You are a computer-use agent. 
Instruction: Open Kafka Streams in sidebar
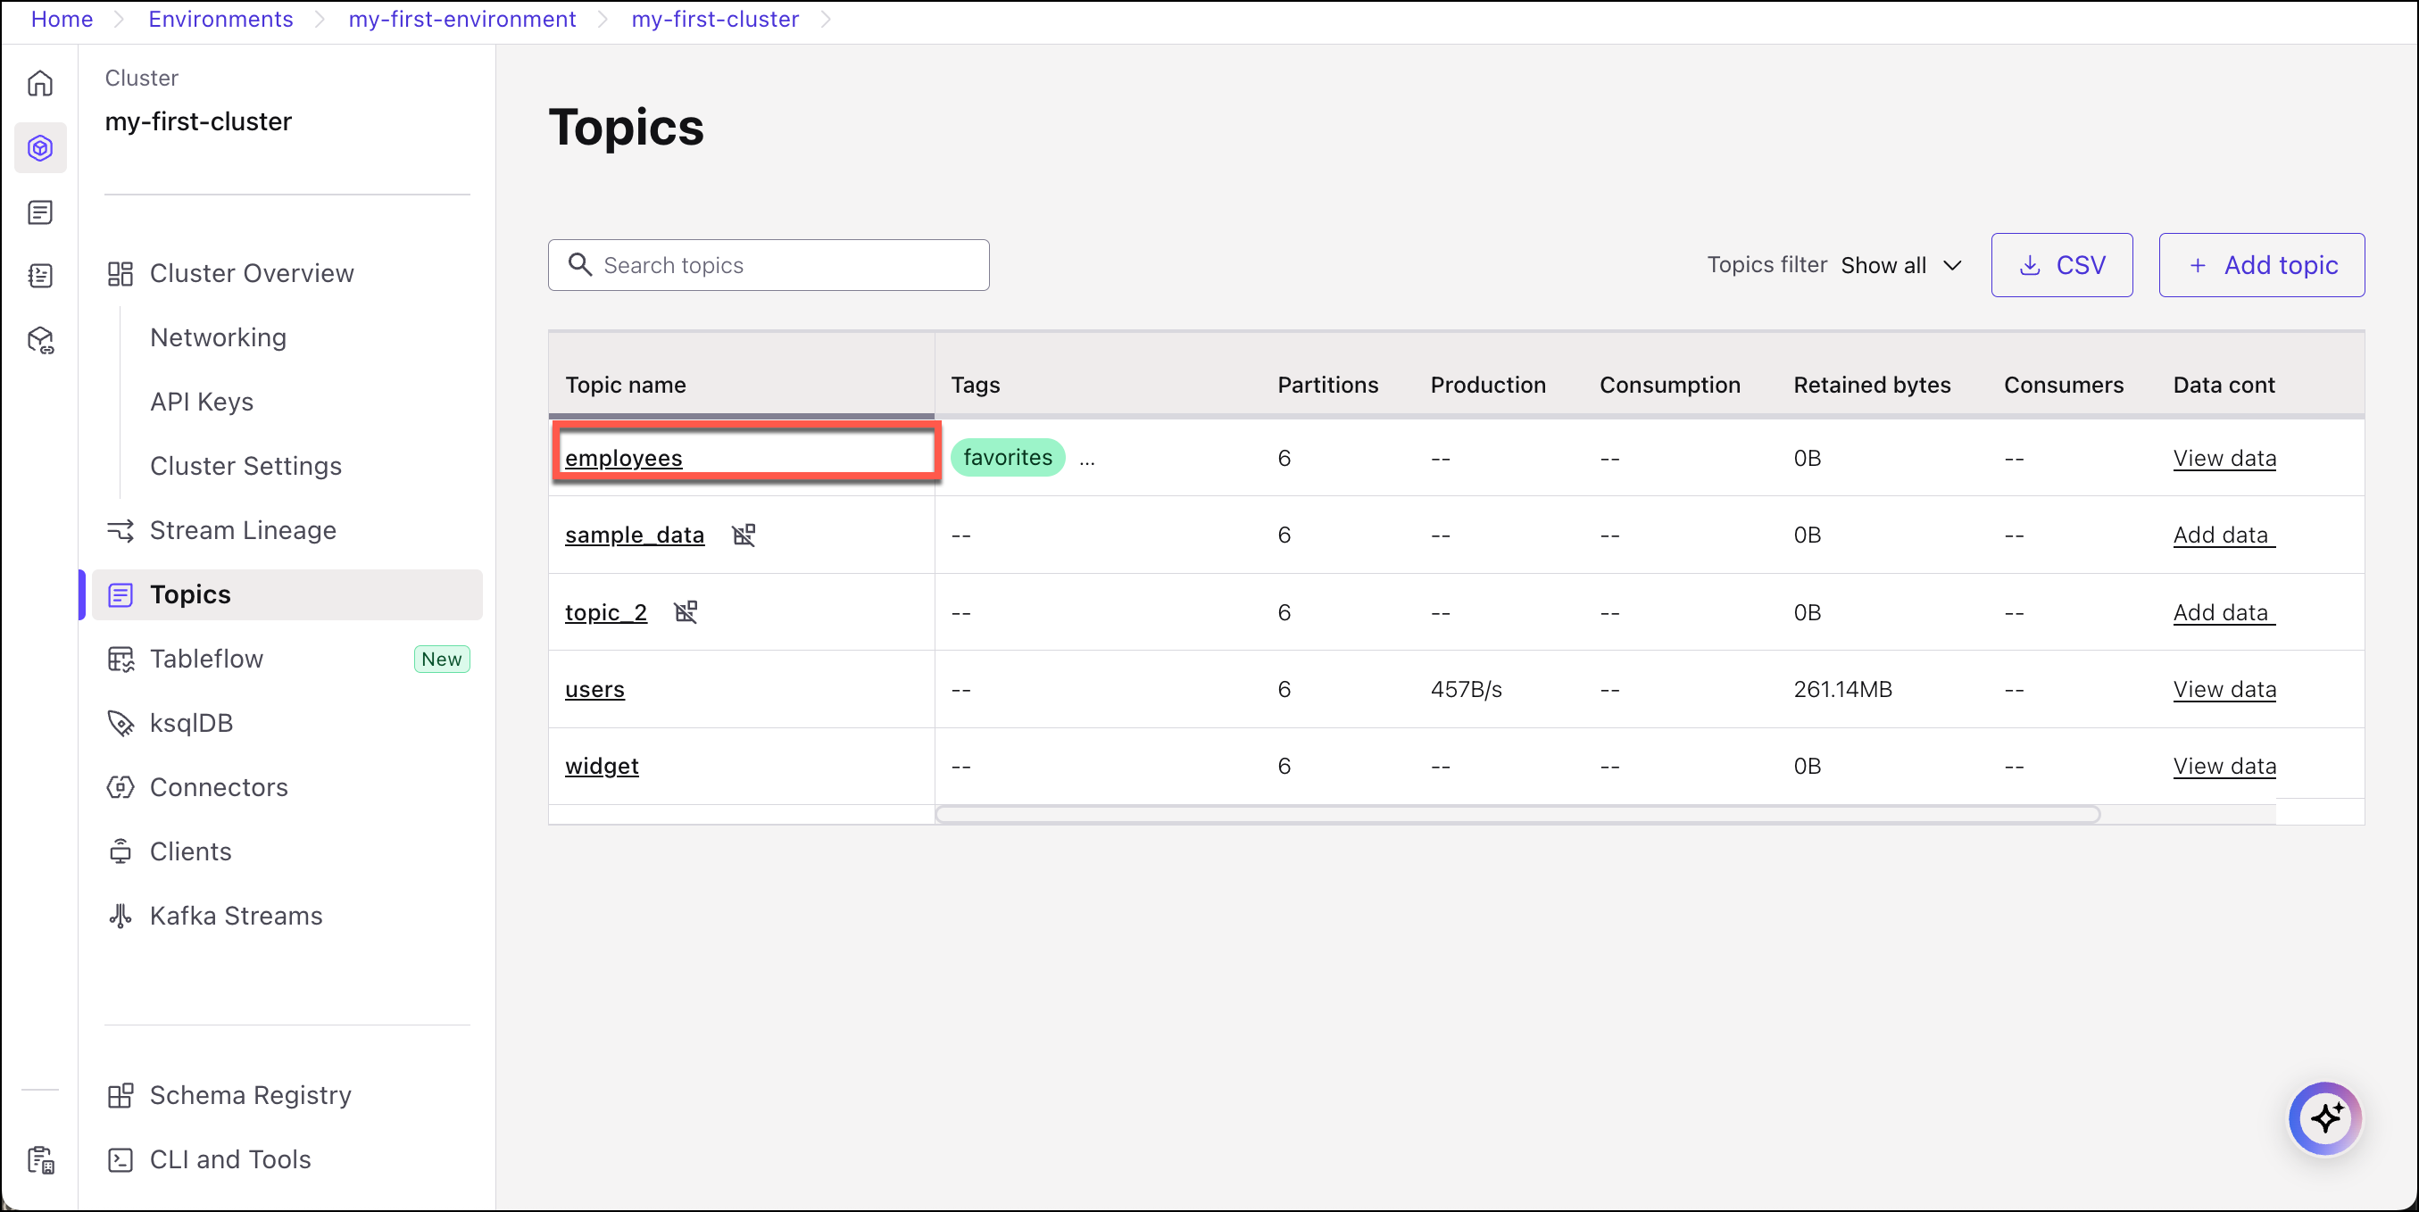coord(235,916)
